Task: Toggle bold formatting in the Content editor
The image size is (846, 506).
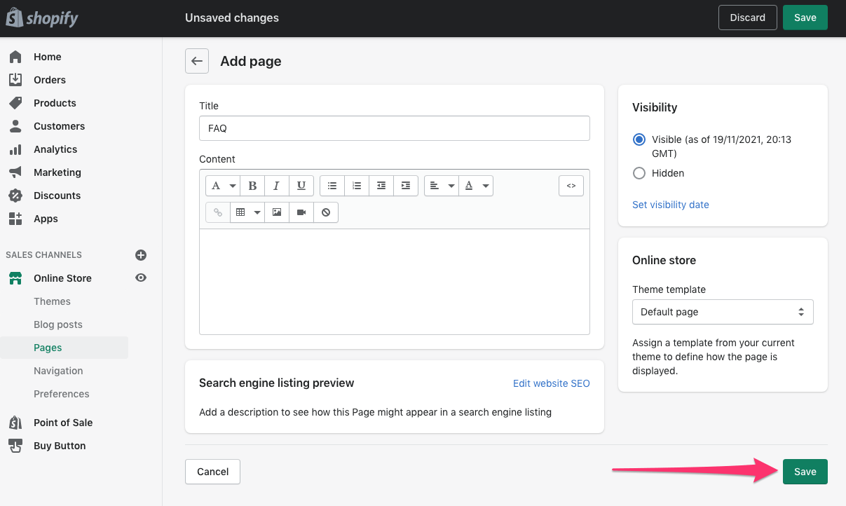Action: [252, 186]
